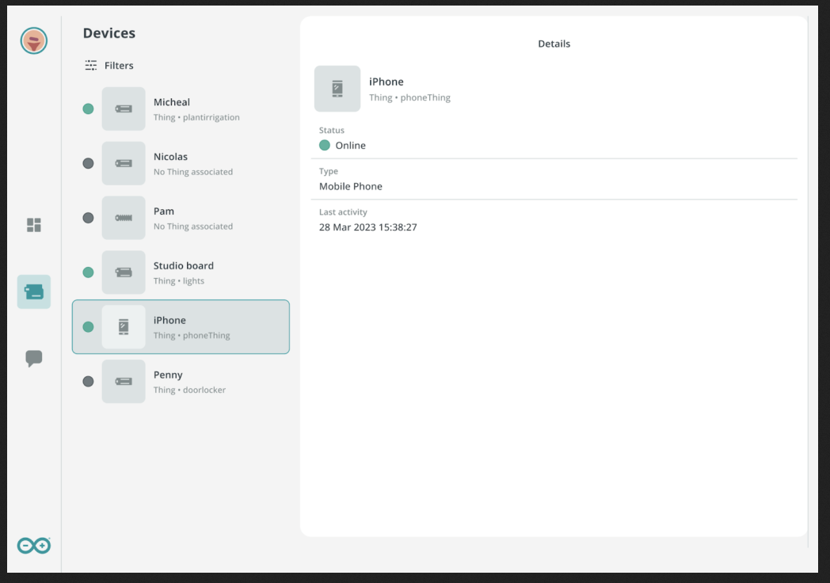830x583 pixels.
Task: Select the Nicolas device name
Action: point(170,157)
